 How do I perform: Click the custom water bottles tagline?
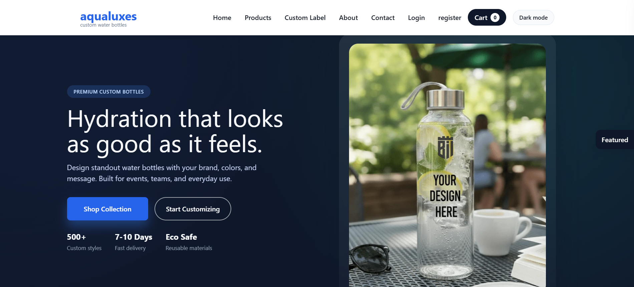click(103, 25)
